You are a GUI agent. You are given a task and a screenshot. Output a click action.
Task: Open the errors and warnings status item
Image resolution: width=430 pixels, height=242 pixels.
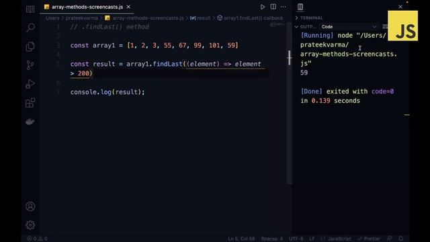coord(38,239)
